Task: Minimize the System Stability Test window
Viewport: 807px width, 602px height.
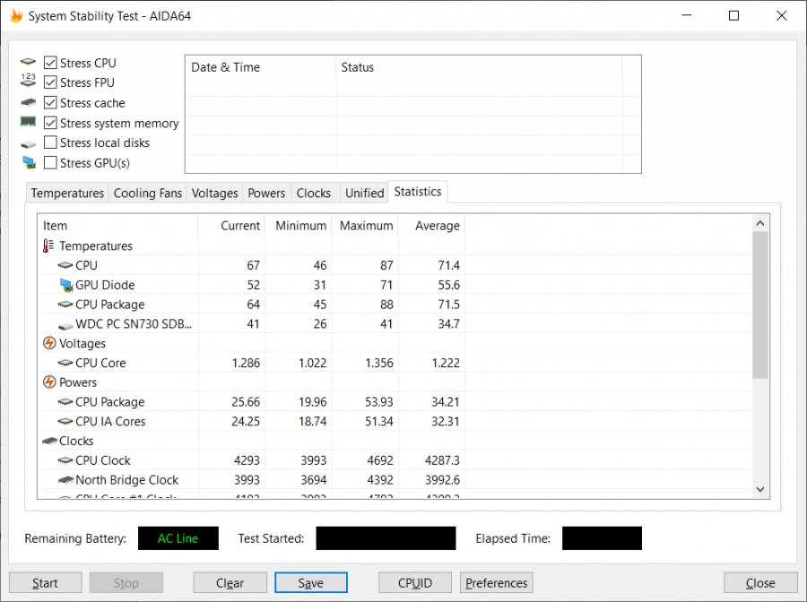Action: [686, 16]
